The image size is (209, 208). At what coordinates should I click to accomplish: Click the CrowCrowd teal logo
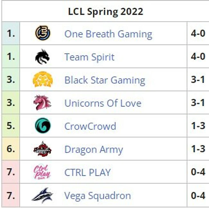tap(43, 126)
